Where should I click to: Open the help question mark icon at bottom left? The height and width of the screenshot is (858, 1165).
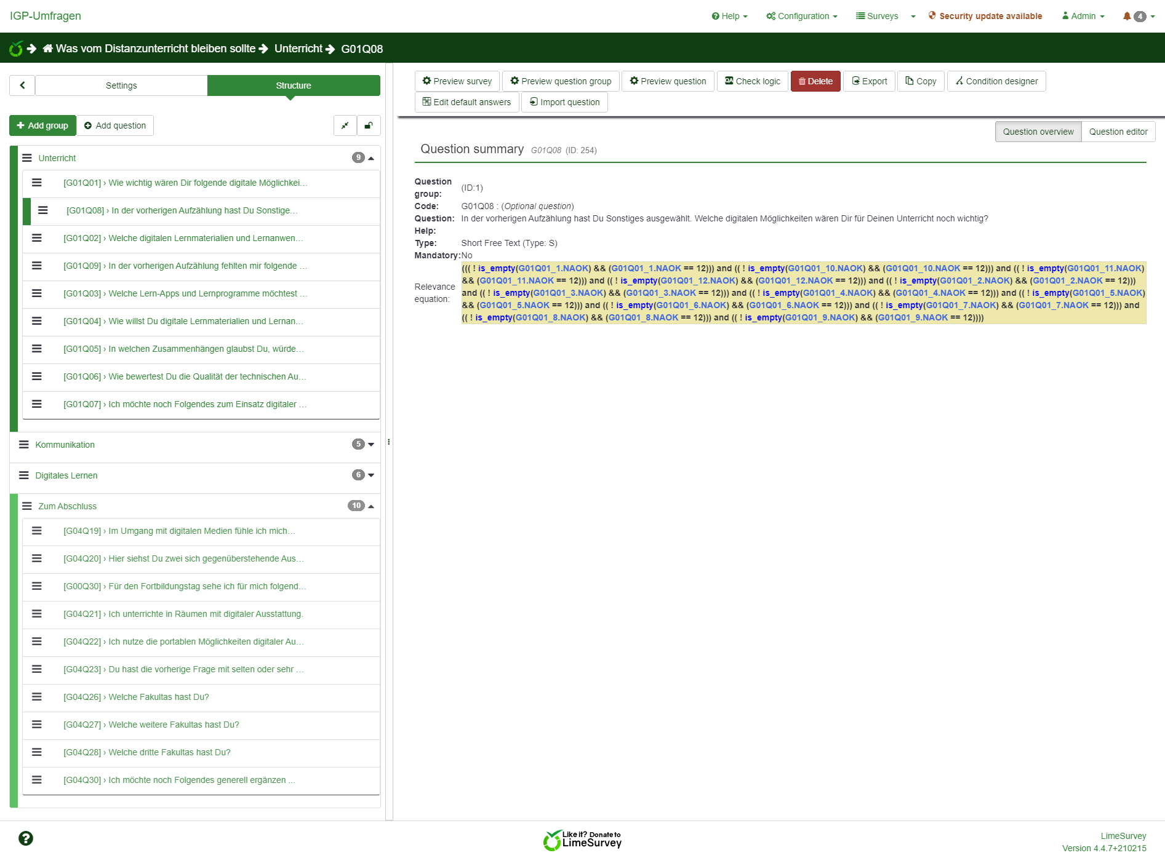(26, 838)
